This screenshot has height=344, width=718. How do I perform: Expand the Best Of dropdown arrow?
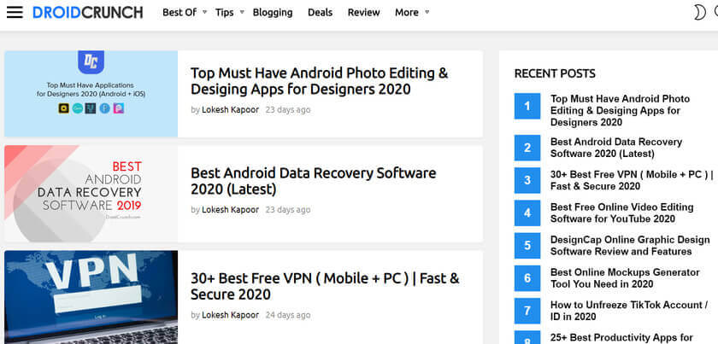tap(204, 12)
